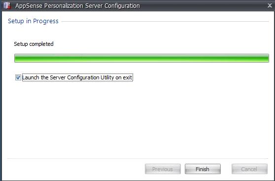Click the window title bar text

(77, 6)
